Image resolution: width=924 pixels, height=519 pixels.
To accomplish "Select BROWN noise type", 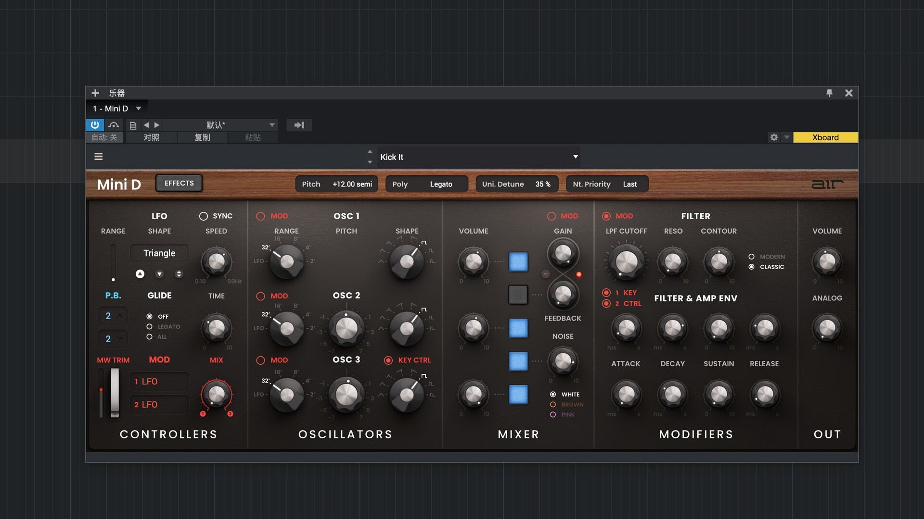I will [x=553, y=405].
